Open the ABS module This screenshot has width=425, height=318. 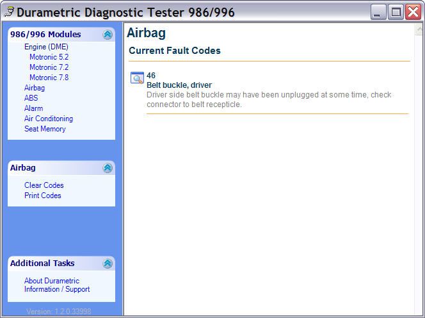pyautogui.click(x=31, y=98)
